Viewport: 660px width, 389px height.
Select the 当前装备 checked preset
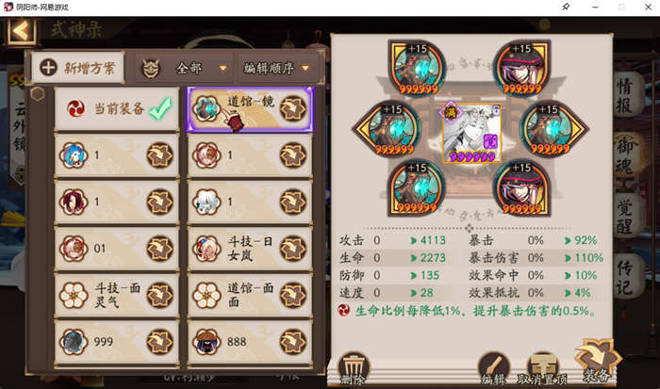[x=117, y=108]
